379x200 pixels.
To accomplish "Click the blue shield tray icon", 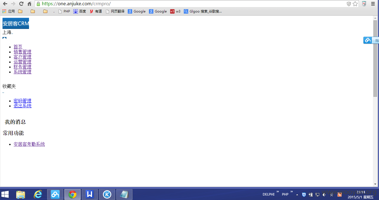I will coord(304,195).
